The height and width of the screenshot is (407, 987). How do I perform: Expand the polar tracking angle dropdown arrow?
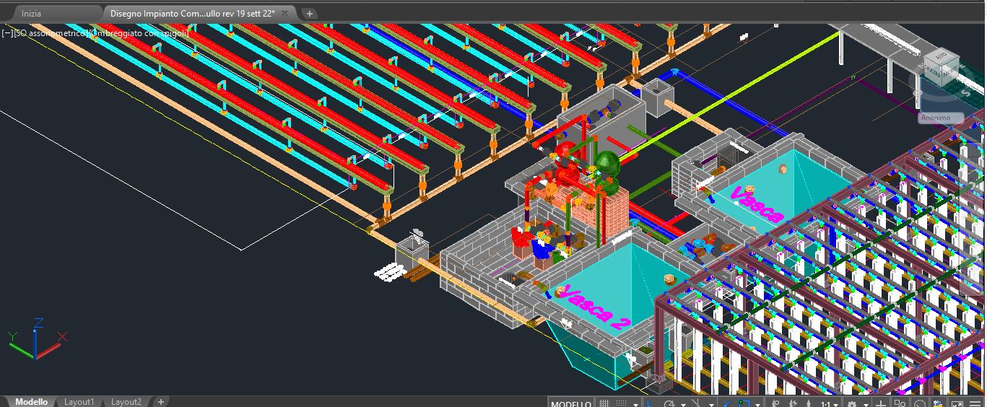[682, 403]
